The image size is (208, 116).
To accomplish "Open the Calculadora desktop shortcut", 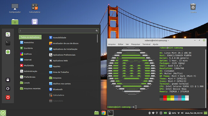I will click(35, 8).
